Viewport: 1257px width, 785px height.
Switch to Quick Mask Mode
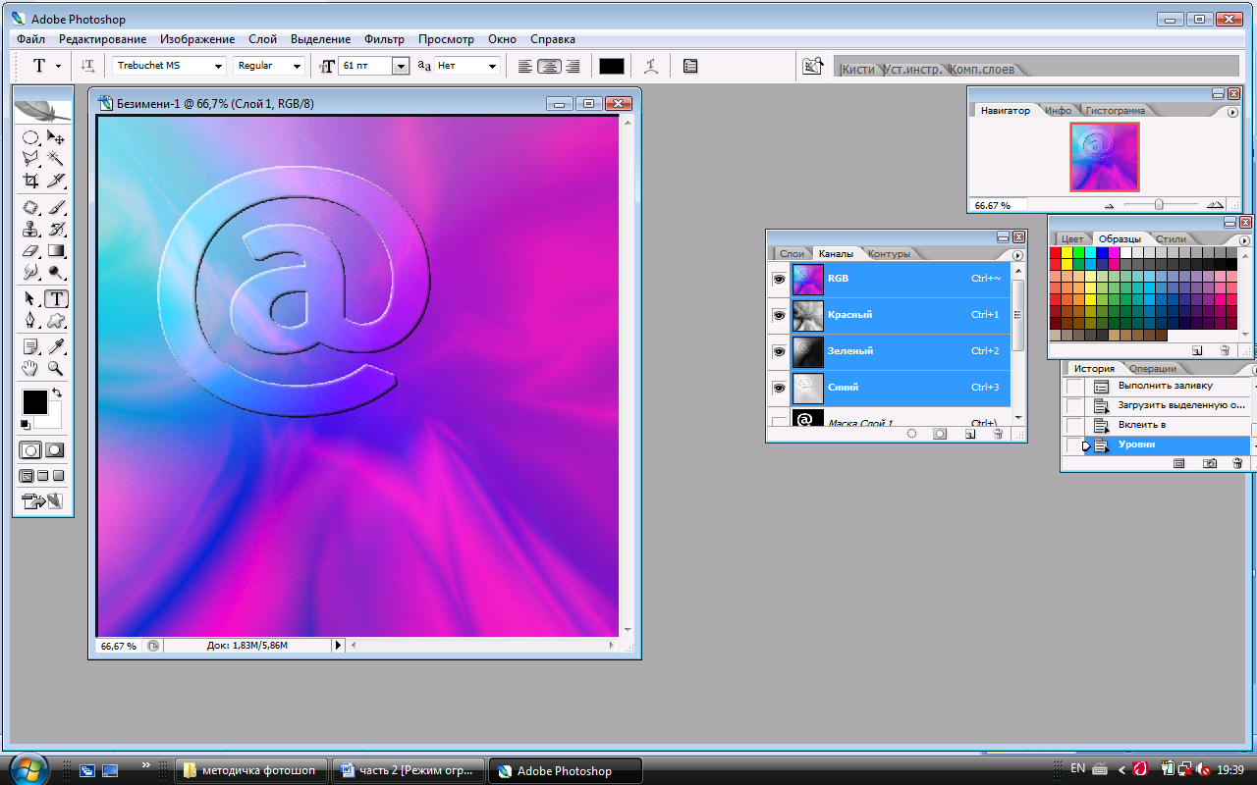point(54,450)
